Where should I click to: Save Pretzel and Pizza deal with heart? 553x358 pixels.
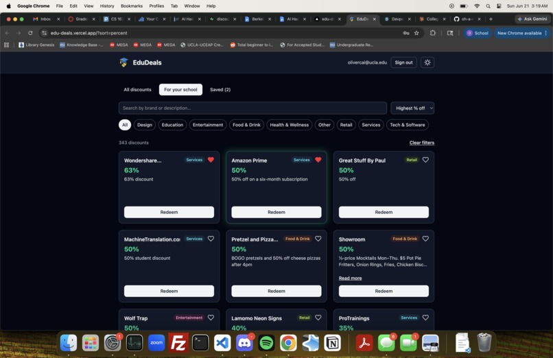pos(318,239)
